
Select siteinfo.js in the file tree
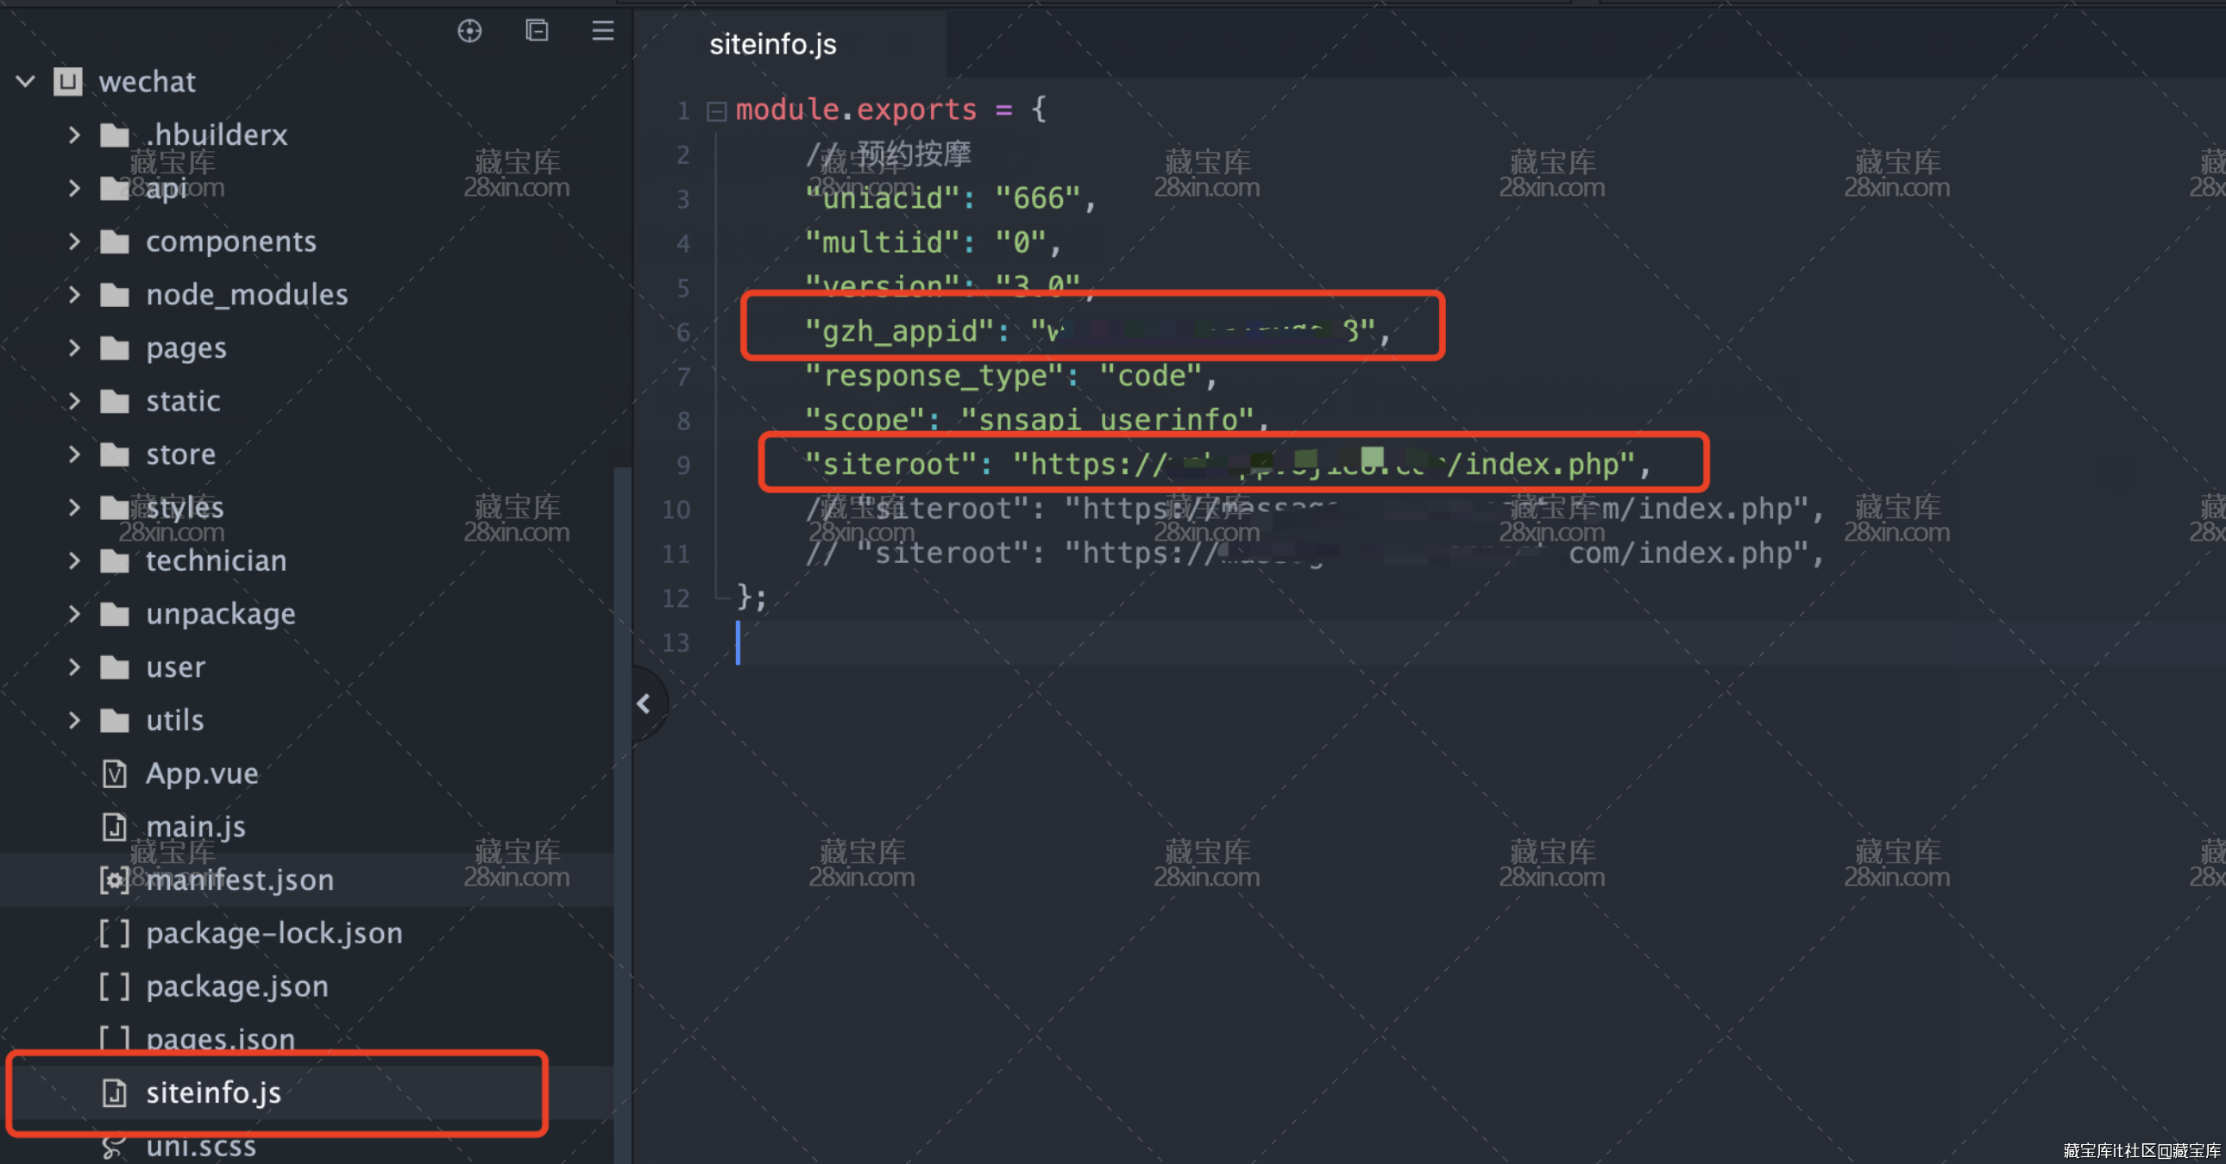tap(213, 1093)
